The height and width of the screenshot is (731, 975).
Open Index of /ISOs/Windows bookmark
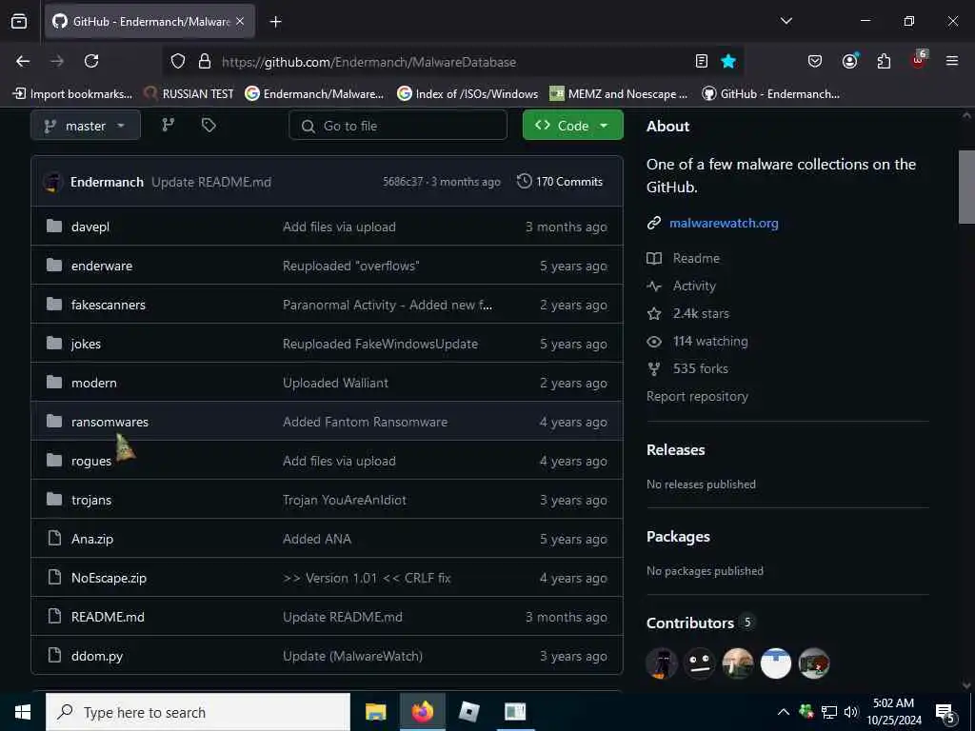tap(468, 94)
